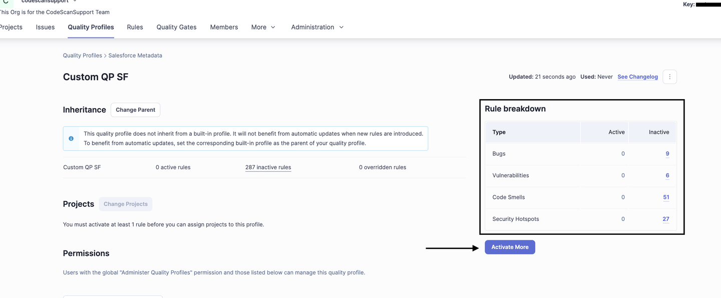Click the 287 inactive rules link
The image size is (721, 298).
[x=268, y=167]
